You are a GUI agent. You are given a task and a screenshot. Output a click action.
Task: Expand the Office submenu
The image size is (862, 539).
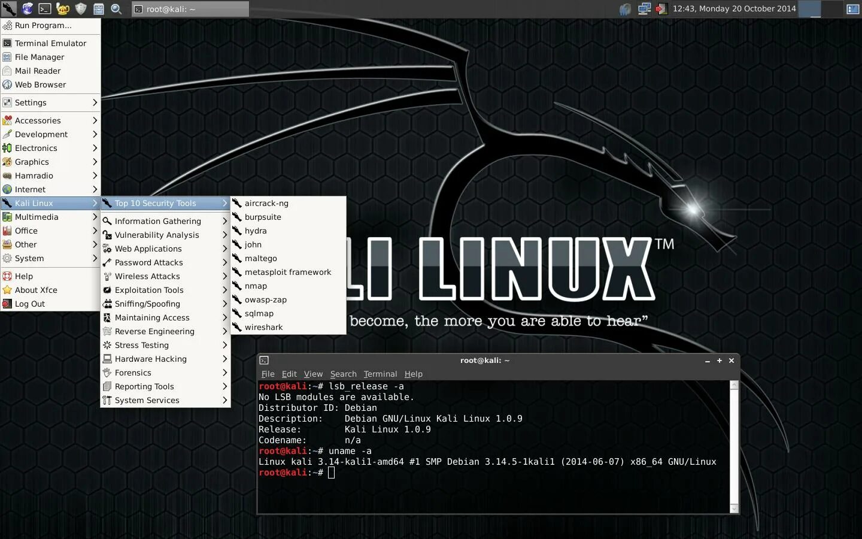[x=50, y=231]
